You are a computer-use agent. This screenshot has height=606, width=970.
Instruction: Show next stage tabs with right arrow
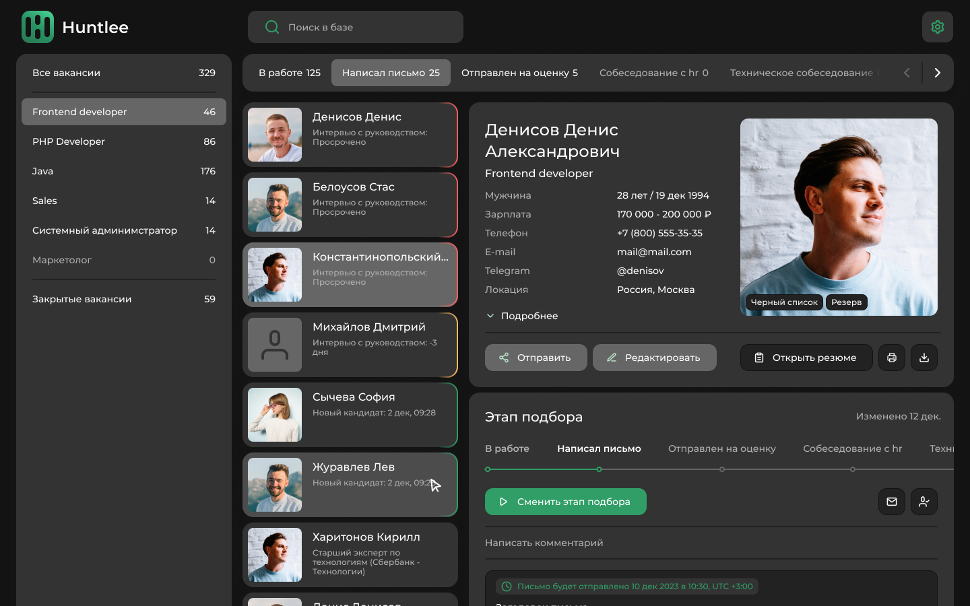coord(938,73)
